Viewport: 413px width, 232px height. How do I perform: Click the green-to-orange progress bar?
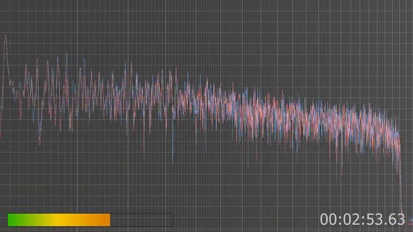pos(90,220)
